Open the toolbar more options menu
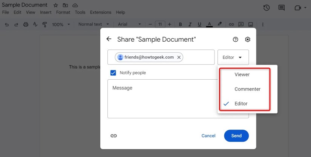 (263, 24)
